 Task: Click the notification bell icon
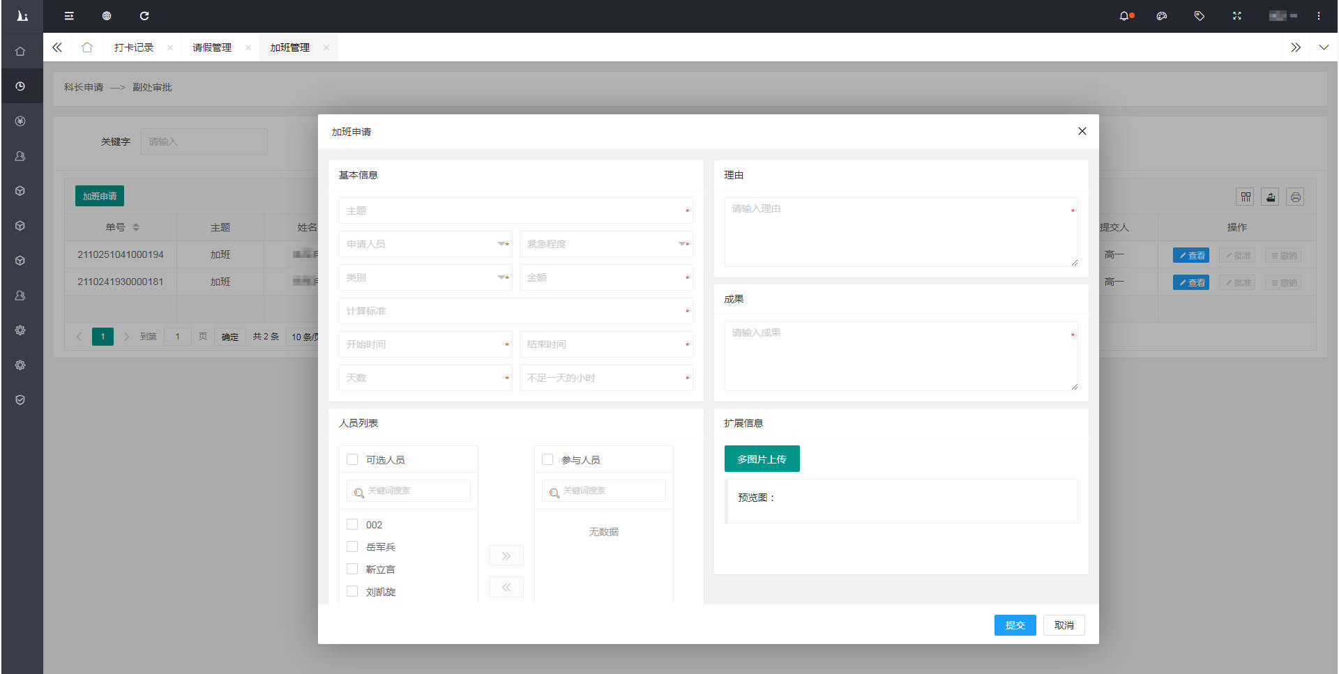(x=1124, y=16)
